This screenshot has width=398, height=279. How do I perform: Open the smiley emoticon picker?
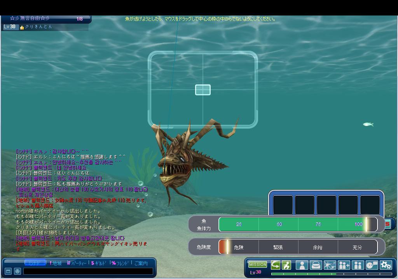pos(17,271)
